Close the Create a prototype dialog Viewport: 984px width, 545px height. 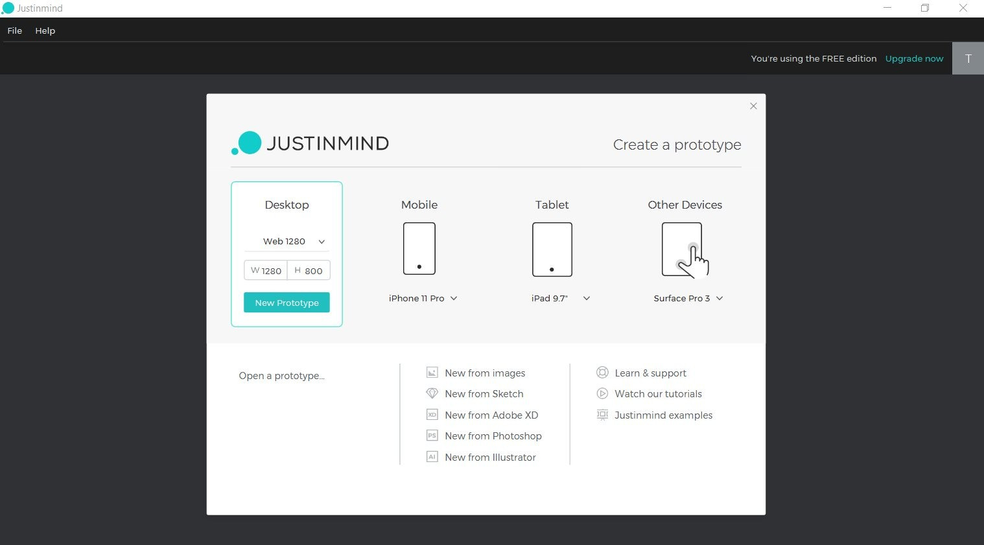[x=753, y=106]
